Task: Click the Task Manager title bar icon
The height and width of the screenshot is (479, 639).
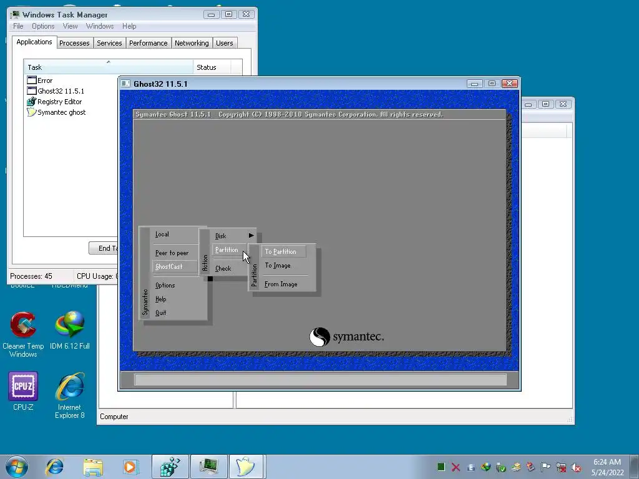Action: coord(15,15)
